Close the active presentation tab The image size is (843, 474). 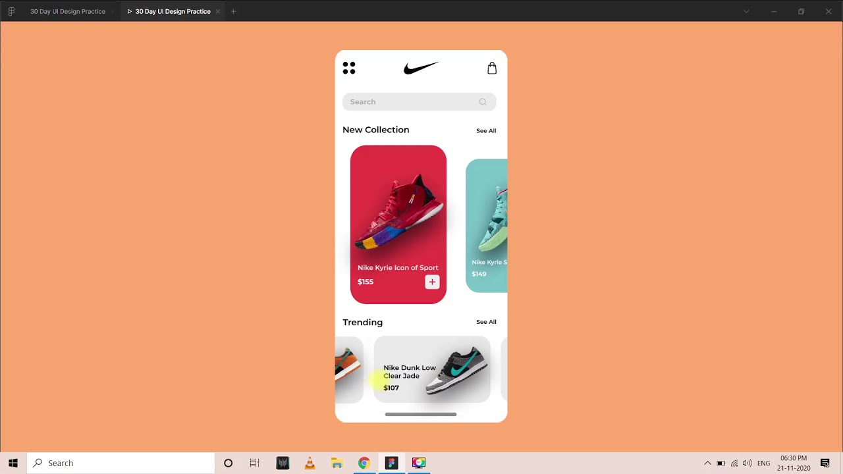coord(218,11)
